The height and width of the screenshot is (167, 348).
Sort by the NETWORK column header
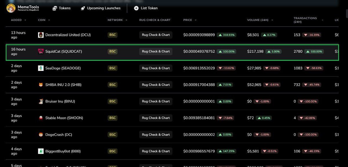click(117, 20)
